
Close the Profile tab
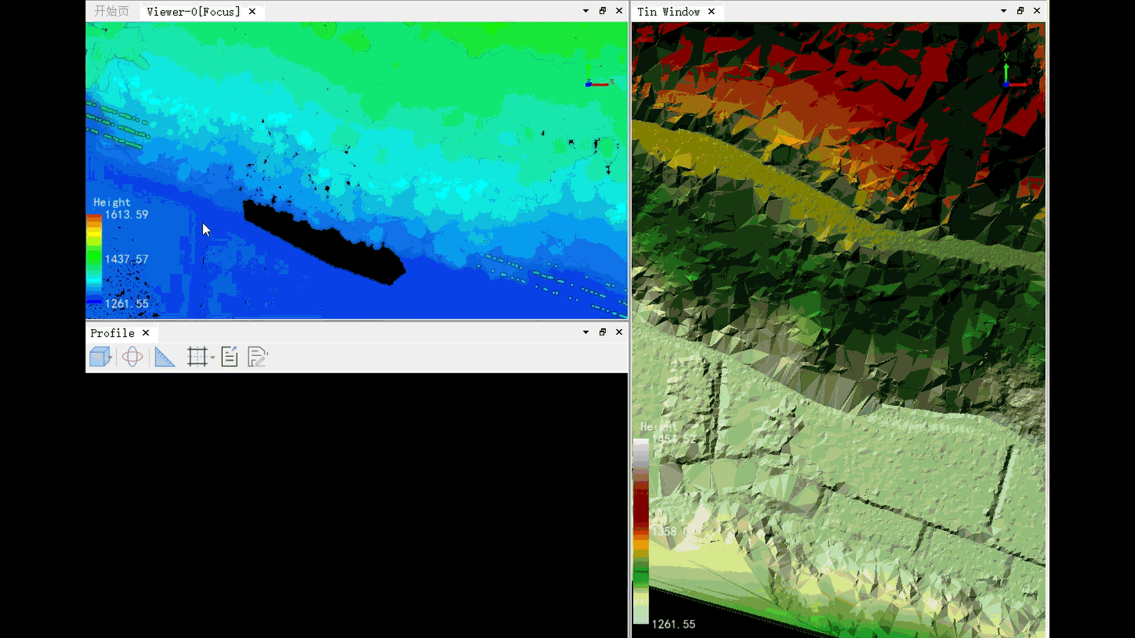(x=146, y=333)
